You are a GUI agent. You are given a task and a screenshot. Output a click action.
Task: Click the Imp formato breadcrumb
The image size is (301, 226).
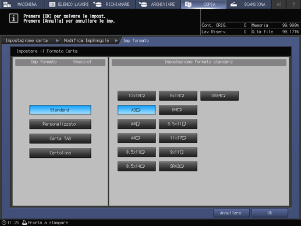point(136,41)
